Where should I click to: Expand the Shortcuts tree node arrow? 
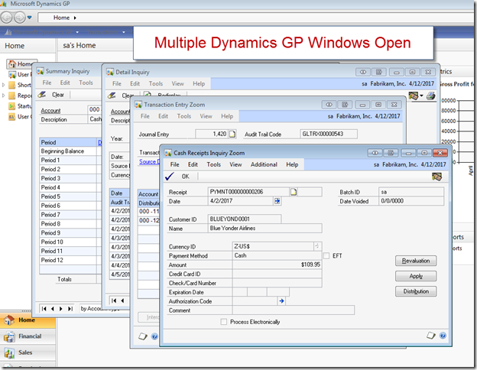click(x=4, y=85)
